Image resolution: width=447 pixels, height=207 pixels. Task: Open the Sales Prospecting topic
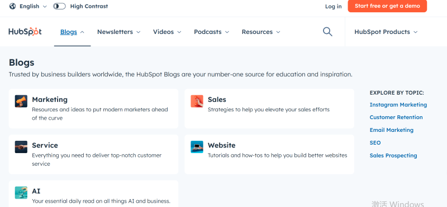[393, 156]
